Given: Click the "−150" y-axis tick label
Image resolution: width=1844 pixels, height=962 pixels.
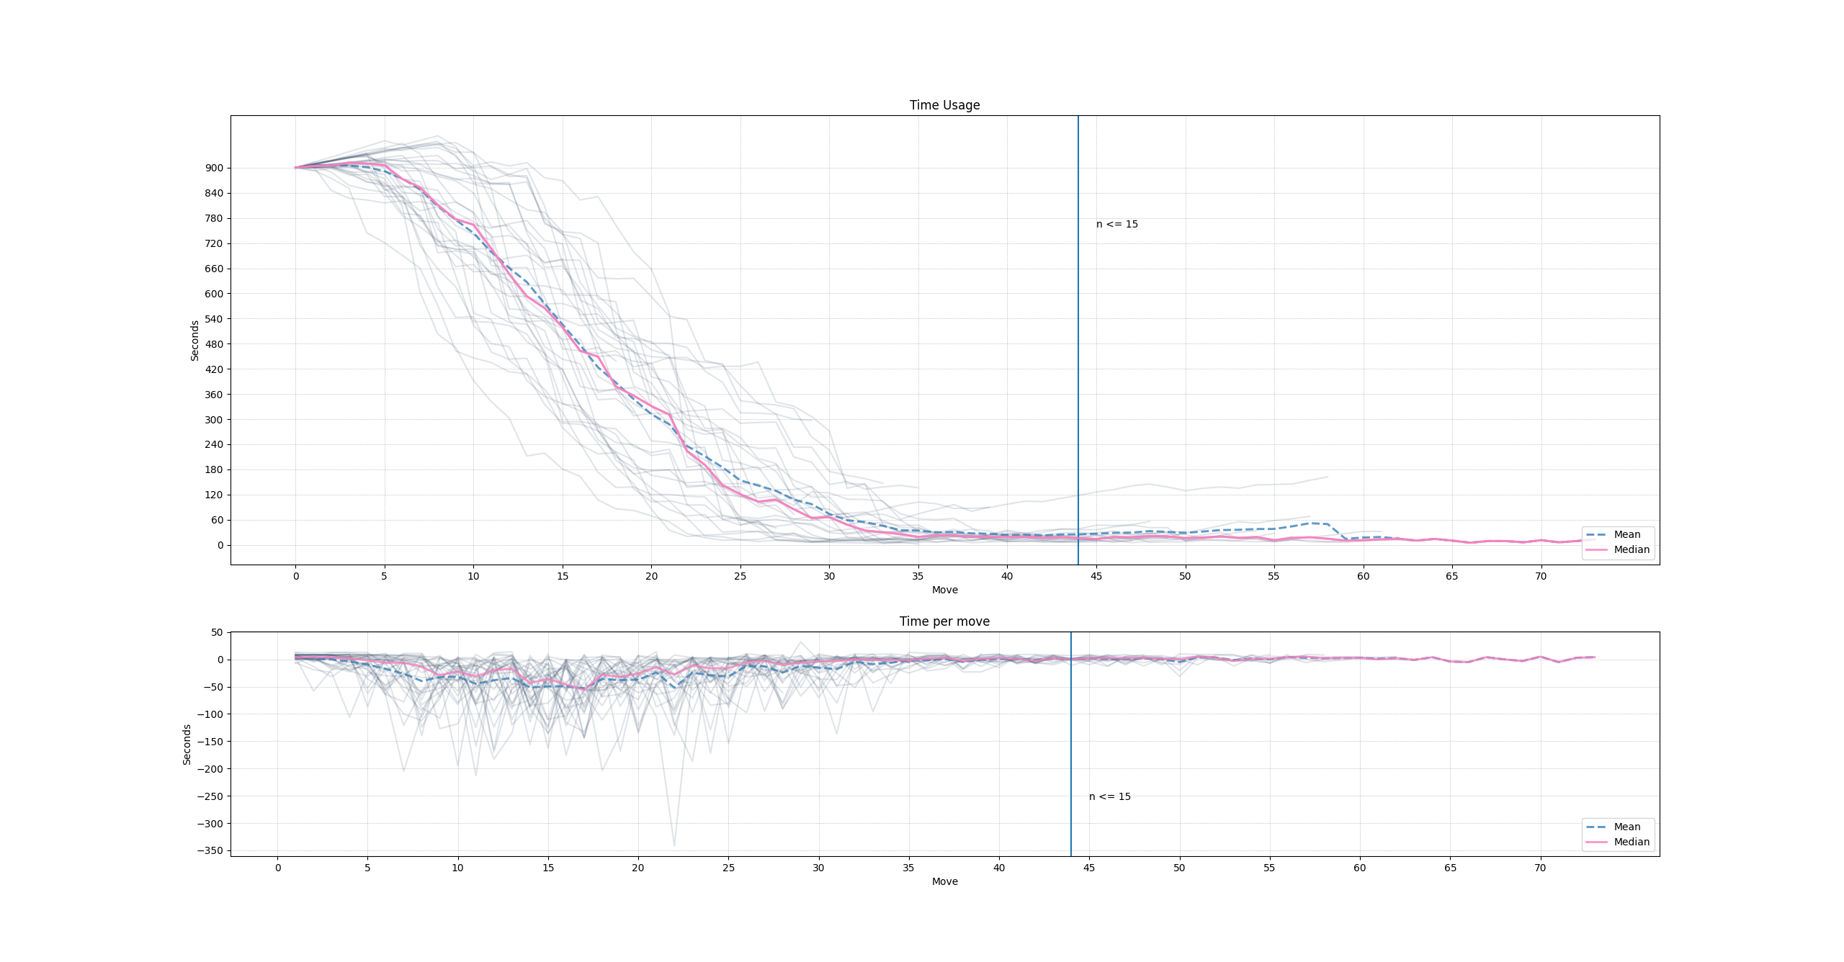Looking at the screenshot, I should (x=210, y=742).
